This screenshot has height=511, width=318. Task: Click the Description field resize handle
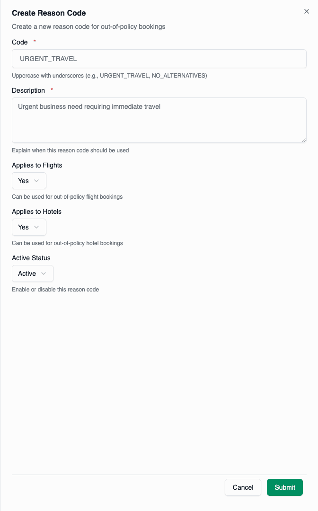(304, 140)
